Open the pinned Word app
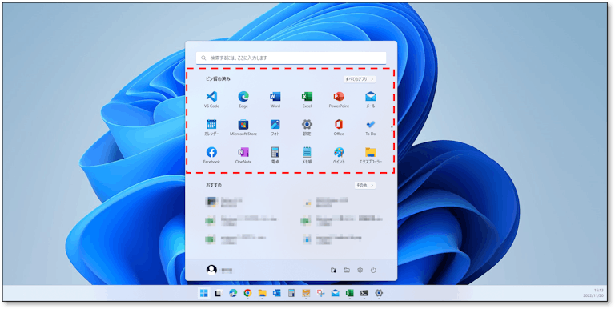 pos(275,99)
